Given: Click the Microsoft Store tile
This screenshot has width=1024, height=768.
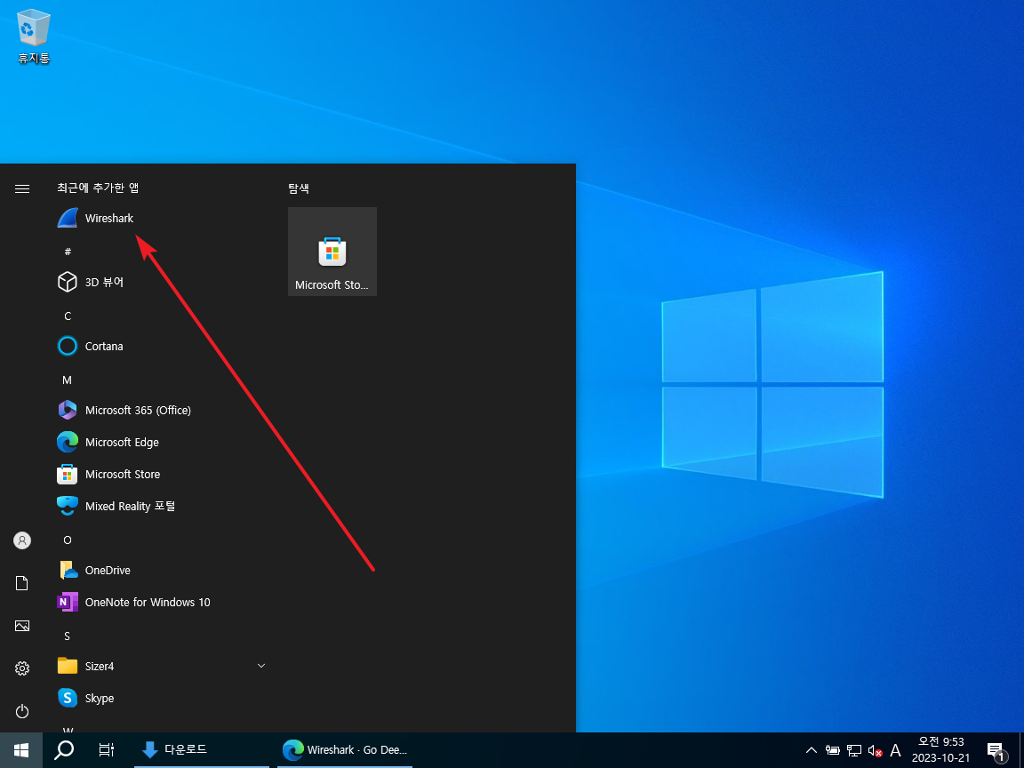Looking at the screenshot, I should click(x=332, y=252).
